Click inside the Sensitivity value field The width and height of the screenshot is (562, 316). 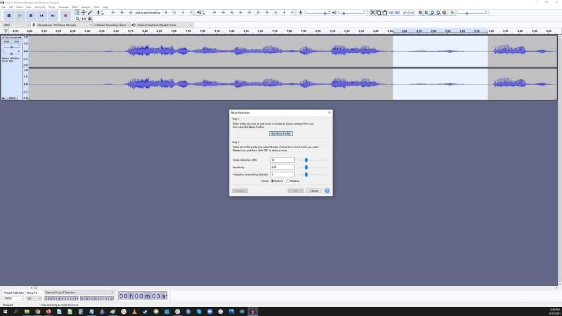click(x=283, y=167)
